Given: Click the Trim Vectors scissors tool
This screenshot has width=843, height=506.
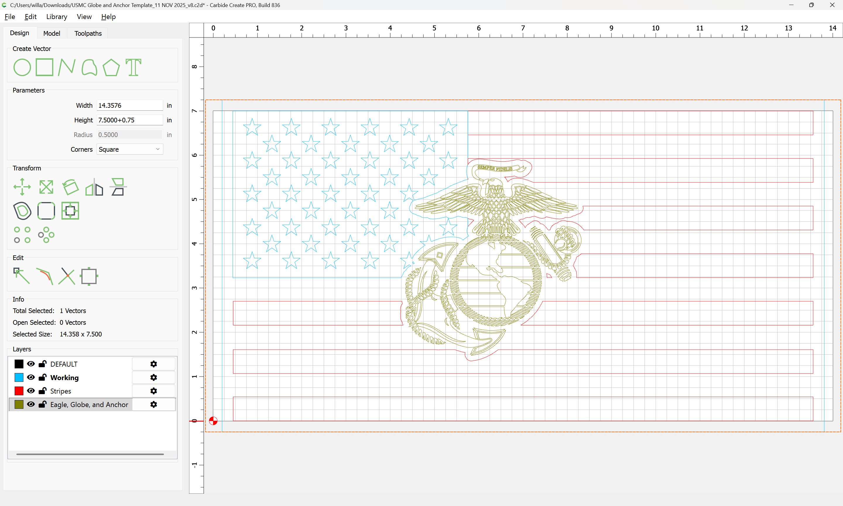Looking at the screenshot, I should (66, 276).
